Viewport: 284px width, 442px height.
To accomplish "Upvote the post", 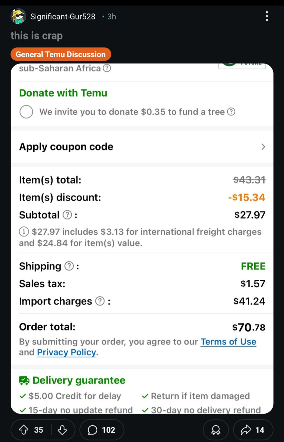I will click(x=24, y=430).
